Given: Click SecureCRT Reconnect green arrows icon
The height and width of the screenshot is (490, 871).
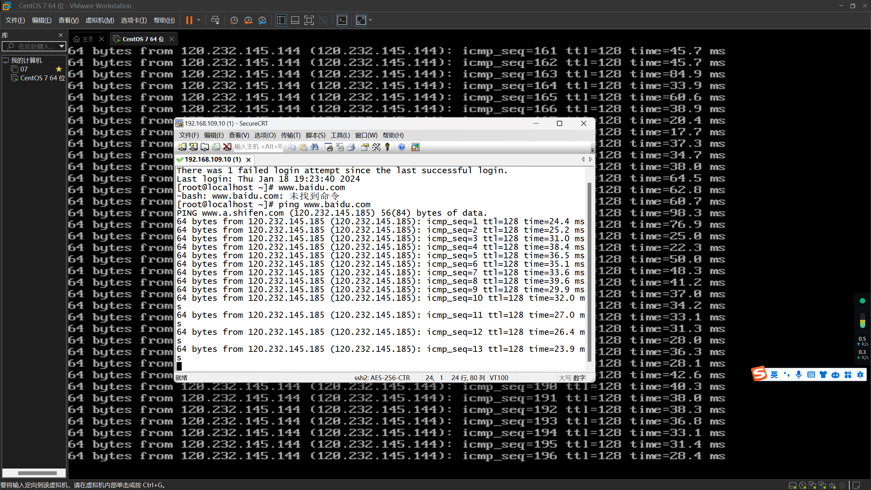Looking at the screenshot, I should (x=216, y=147).
